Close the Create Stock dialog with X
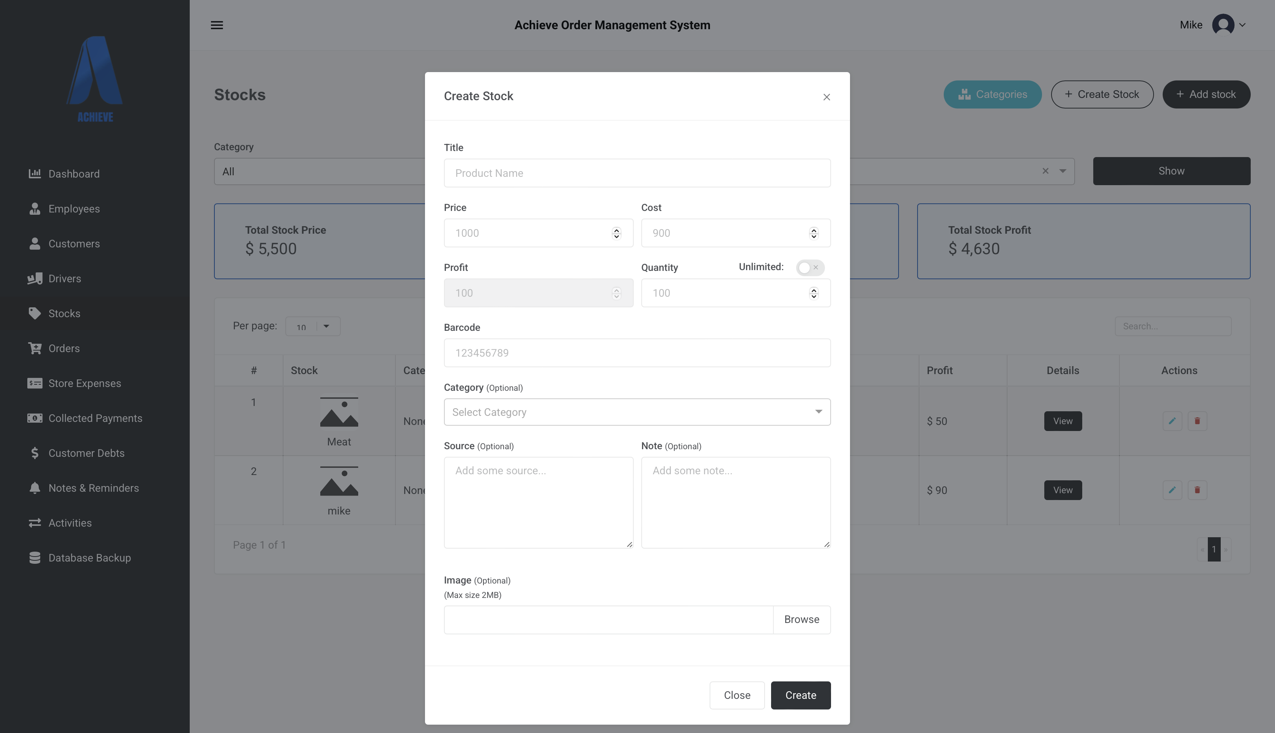1275x733 pixels. 826,97
